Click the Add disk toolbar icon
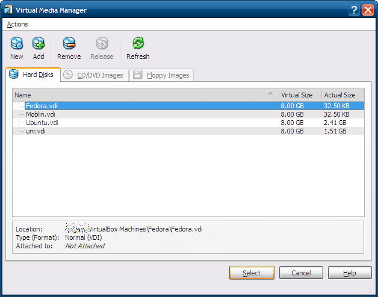The image size is (378, 297). click(x=39, y=43)
